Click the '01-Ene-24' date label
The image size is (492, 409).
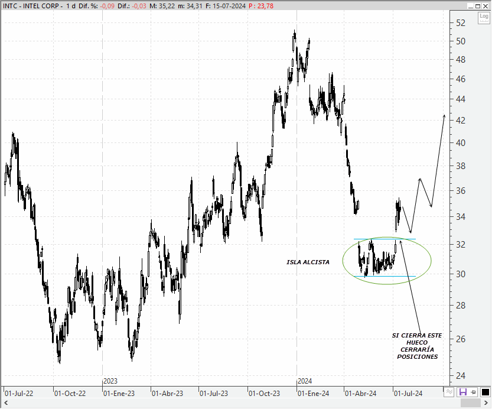[313, 393]
